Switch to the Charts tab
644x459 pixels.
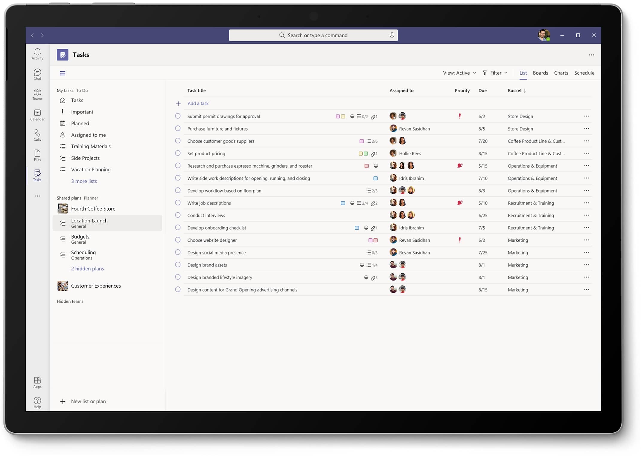click(x=561, y=73)
